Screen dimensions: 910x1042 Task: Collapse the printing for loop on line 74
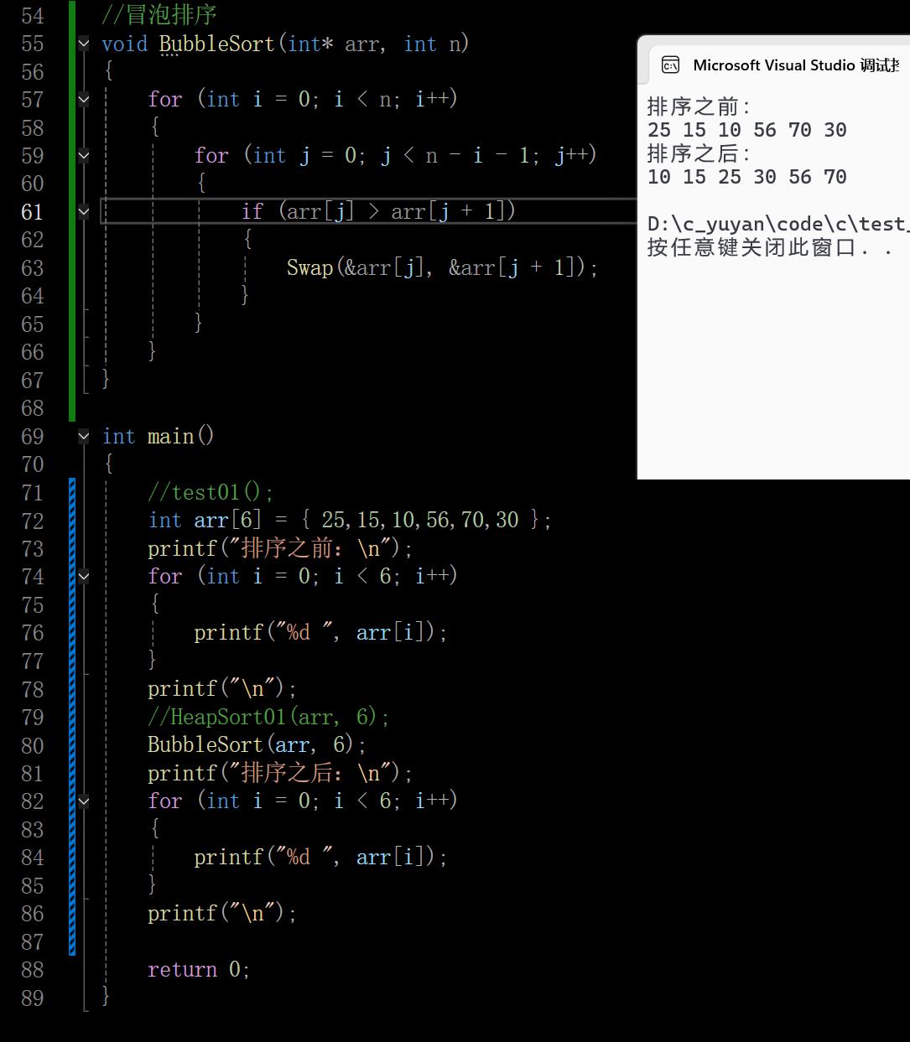(x=82, y=576)
